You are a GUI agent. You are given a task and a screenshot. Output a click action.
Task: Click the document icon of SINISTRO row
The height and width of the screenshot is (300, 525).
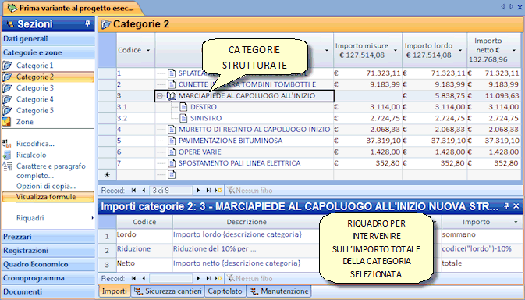183,118
